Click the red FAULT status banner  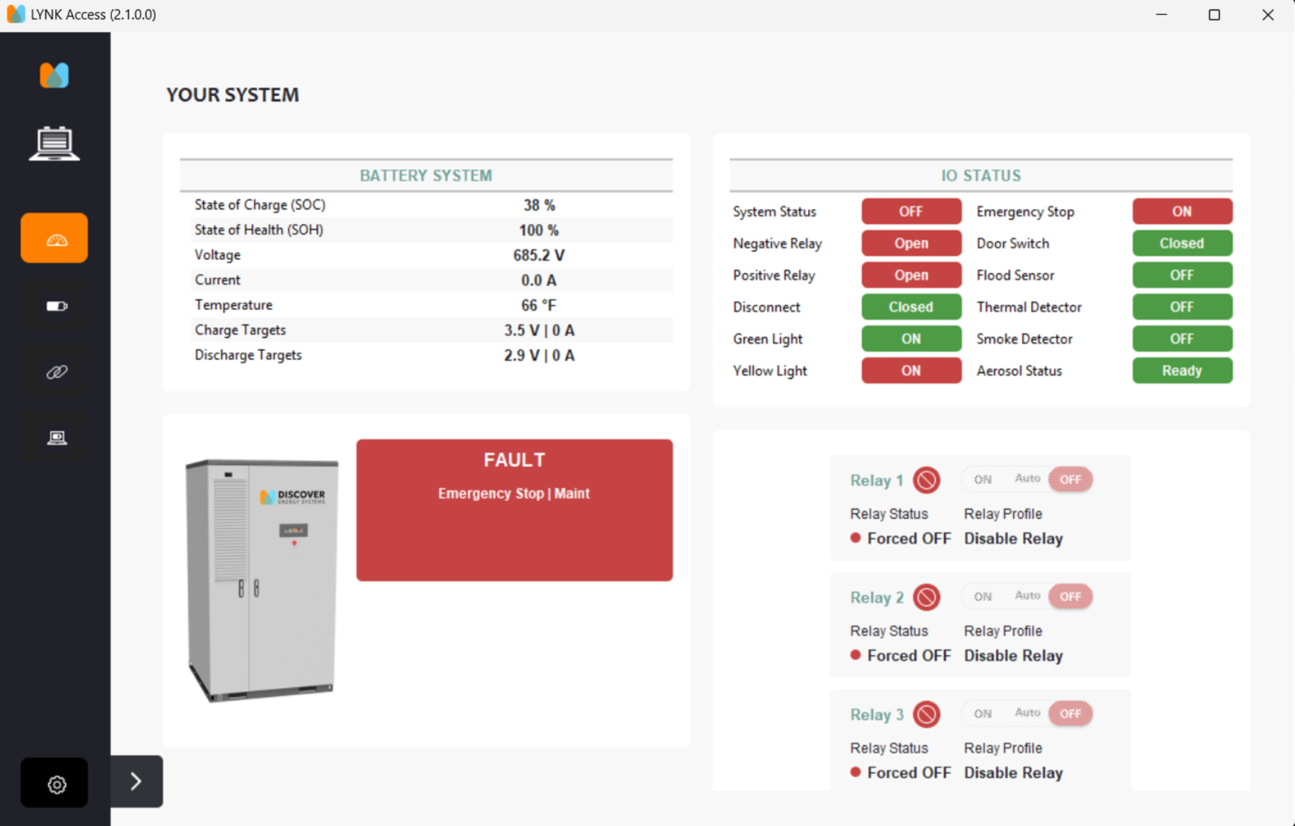[x=514, y=510]
